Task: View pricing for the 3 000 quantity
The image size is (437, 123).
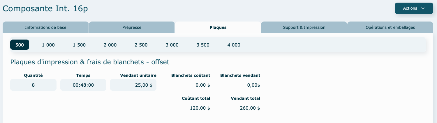Action: (x=172, y=45)
